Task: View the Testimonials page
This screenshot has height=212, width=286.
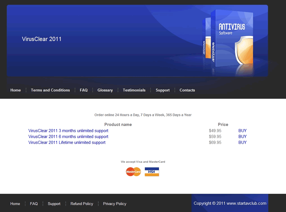Action: (134, 90)
